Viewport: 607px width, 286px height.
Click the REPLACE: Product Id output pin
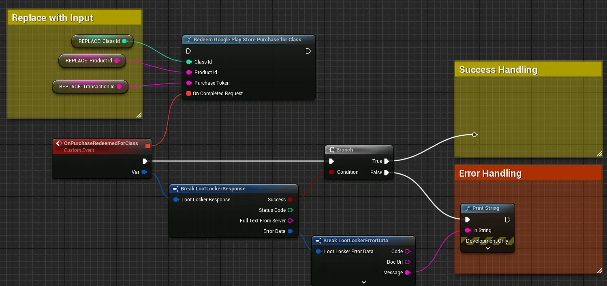click(117, 60)
